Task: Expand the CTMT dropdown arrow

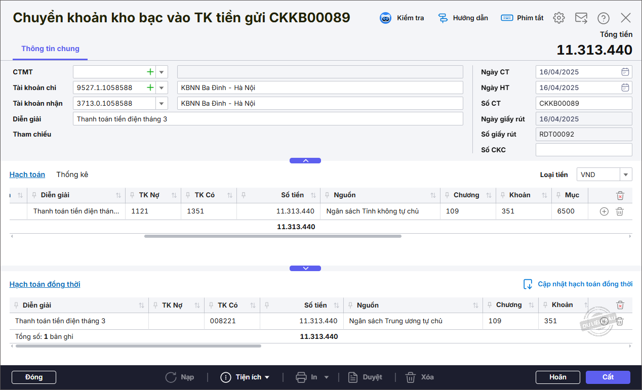Action: (x=162, y=72)
